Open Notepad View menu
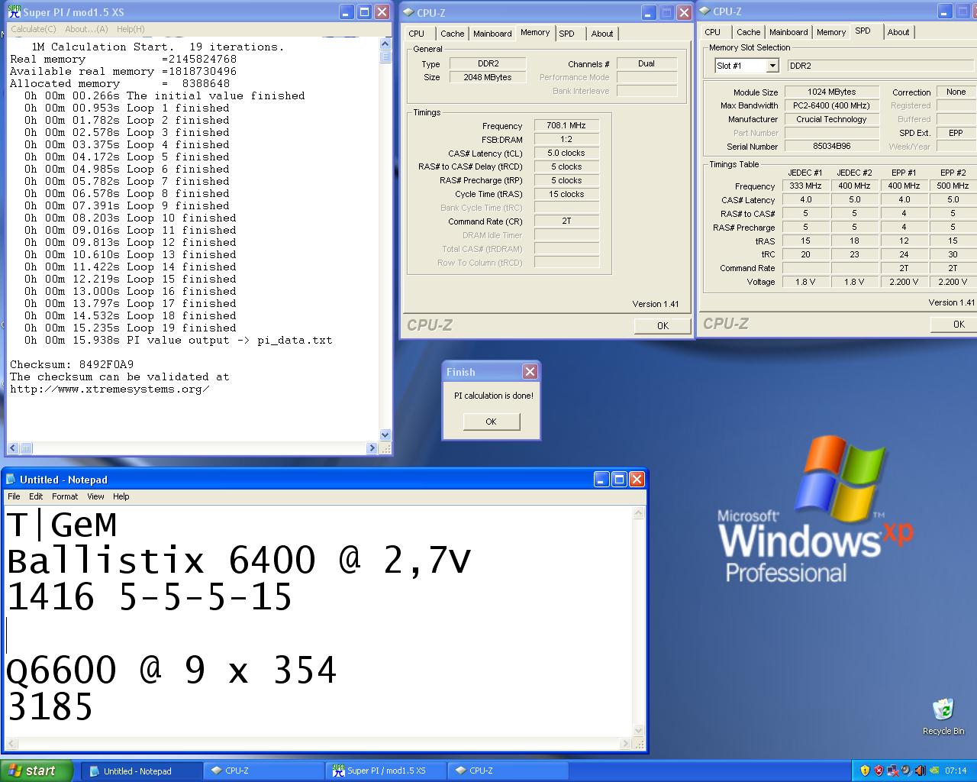 (95, 496)
